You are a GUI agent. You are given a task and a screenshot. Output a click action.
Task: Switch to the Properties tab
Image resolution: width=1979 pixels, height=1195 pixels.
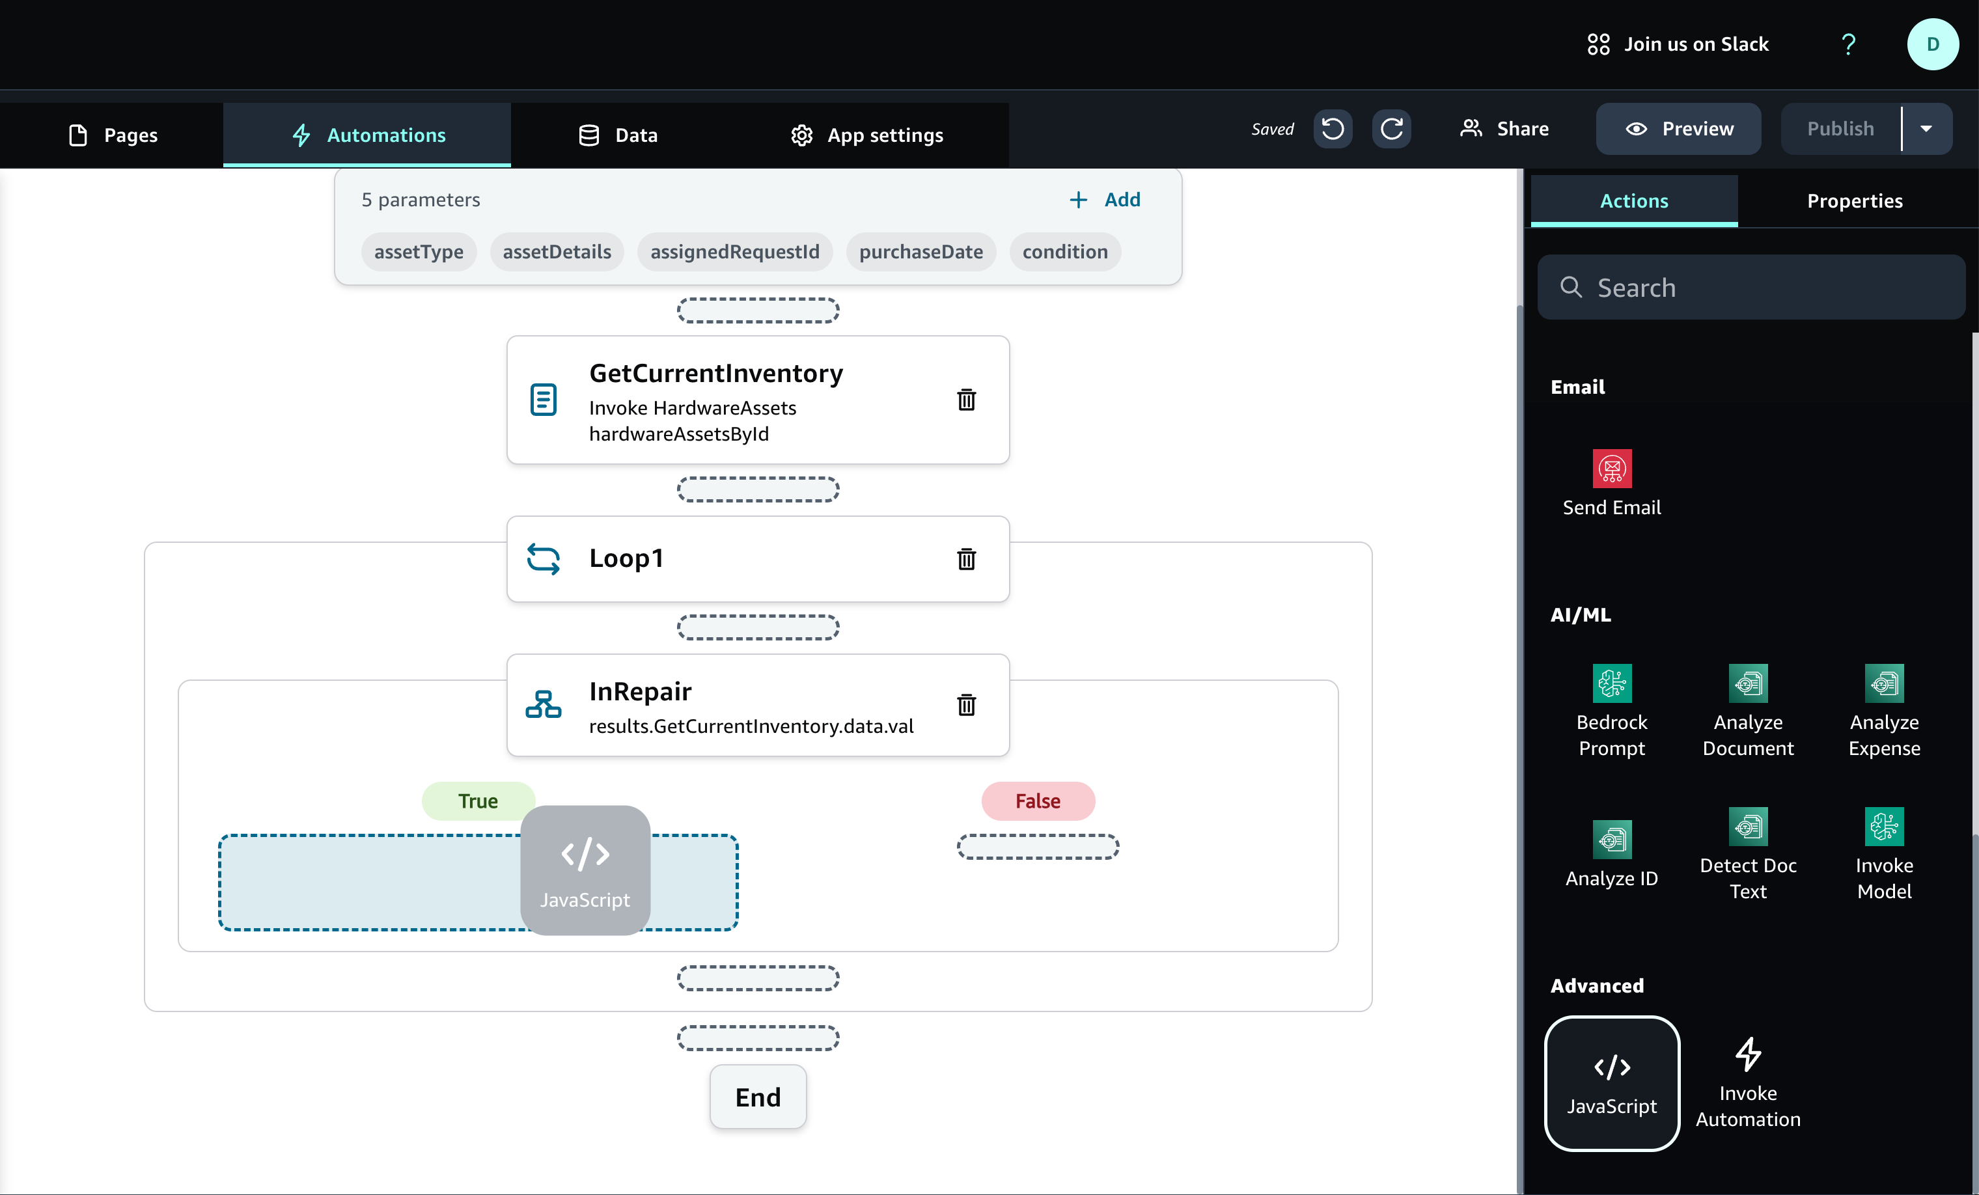coord(1855,200)
